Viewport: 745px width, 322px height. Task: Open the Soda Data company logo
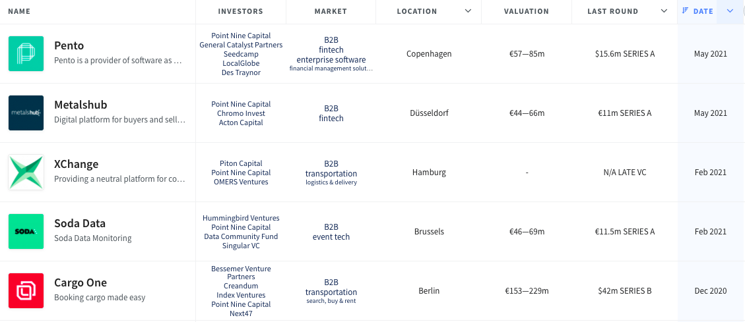(26, 231)
